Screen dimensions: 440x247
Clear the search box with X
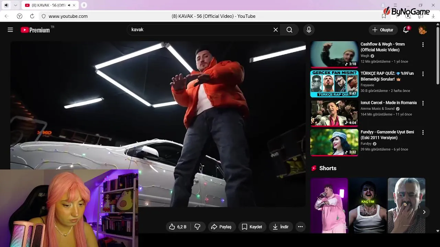coord(276,30)
